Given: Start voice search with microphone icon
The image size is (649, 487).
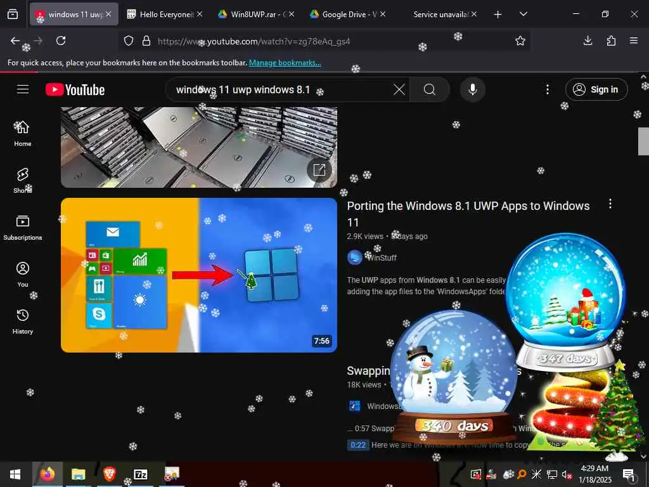Looking at the screenshot, I should [473, 89].
